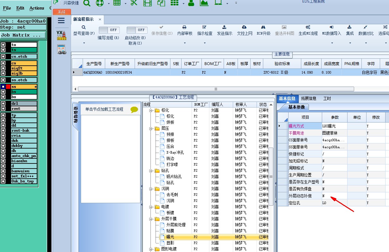Collapse the 层压 tree folder
Image resolution: width=389 pixels, height=252 pixels.
(151, 129)
